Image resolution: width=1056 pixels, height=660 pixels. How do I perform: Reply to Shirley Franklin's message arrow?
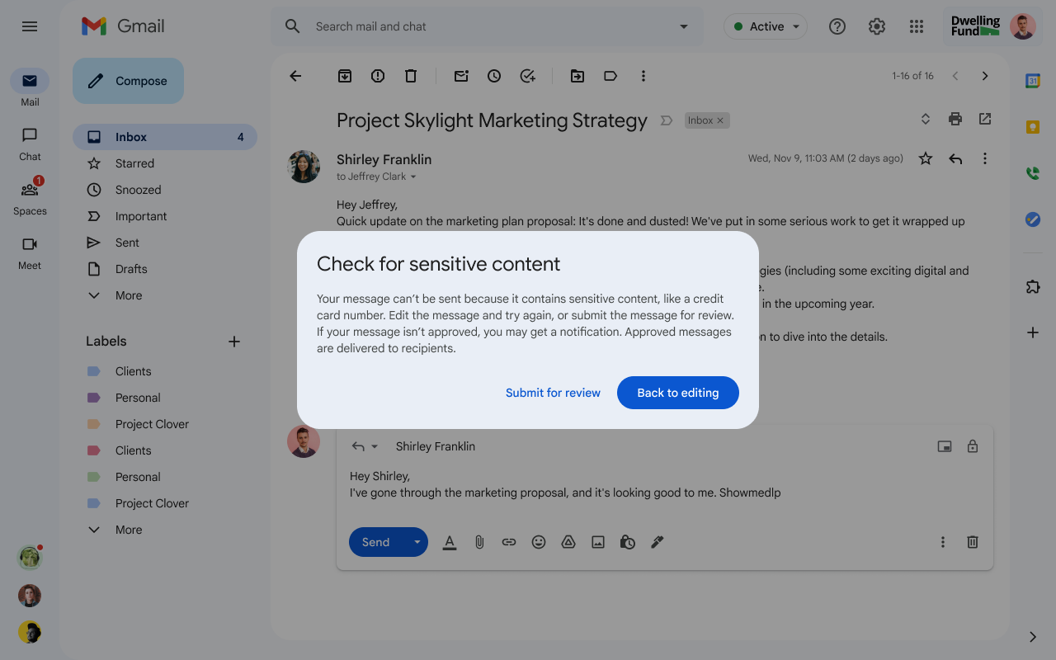955,158
